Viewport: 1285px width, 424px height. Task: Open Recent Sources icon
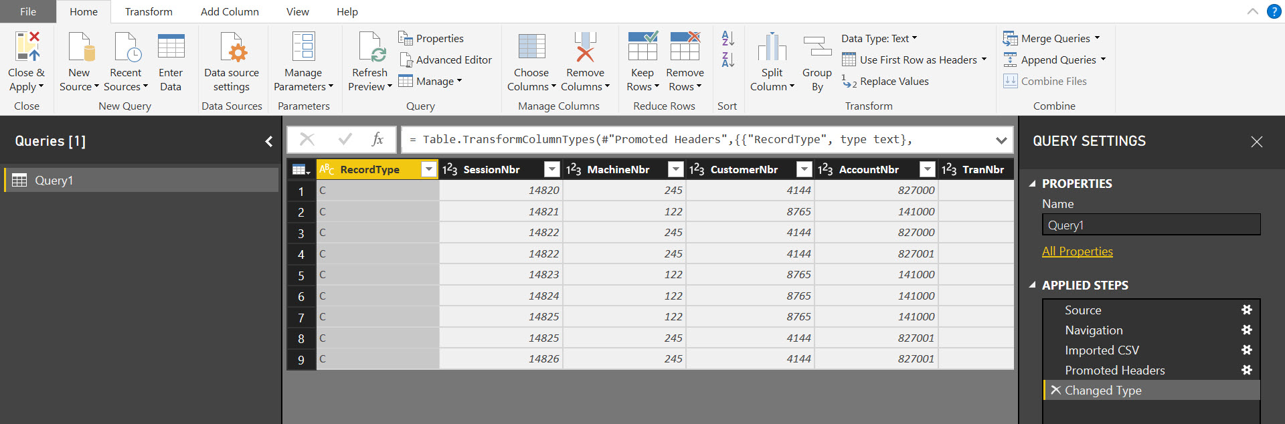(127, 46)
